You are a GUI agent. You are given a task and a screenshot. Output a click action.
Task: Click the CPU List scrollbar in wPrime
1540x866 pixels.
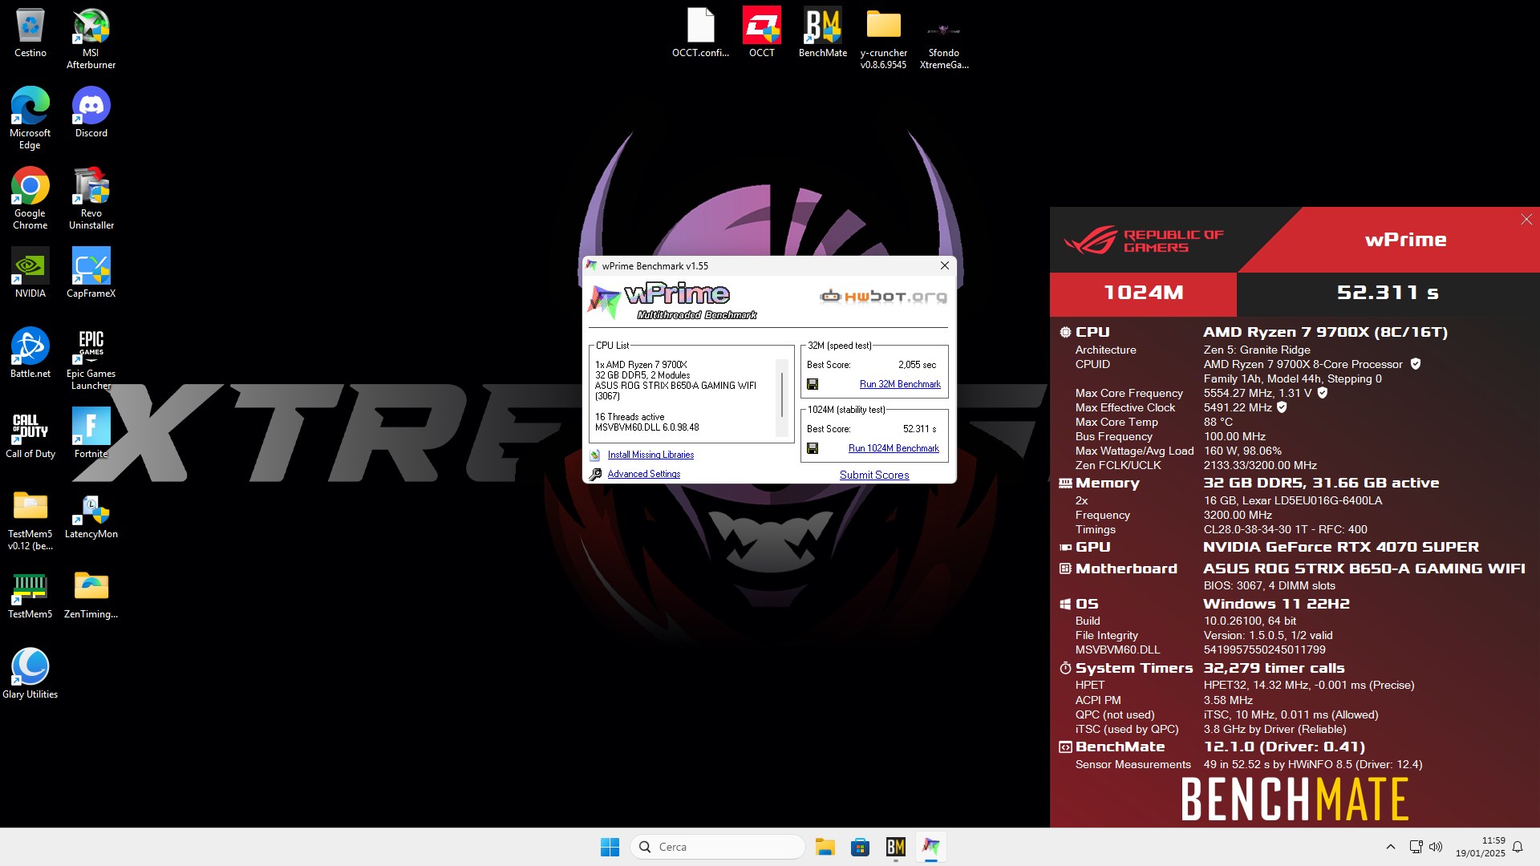pos(782,394)
